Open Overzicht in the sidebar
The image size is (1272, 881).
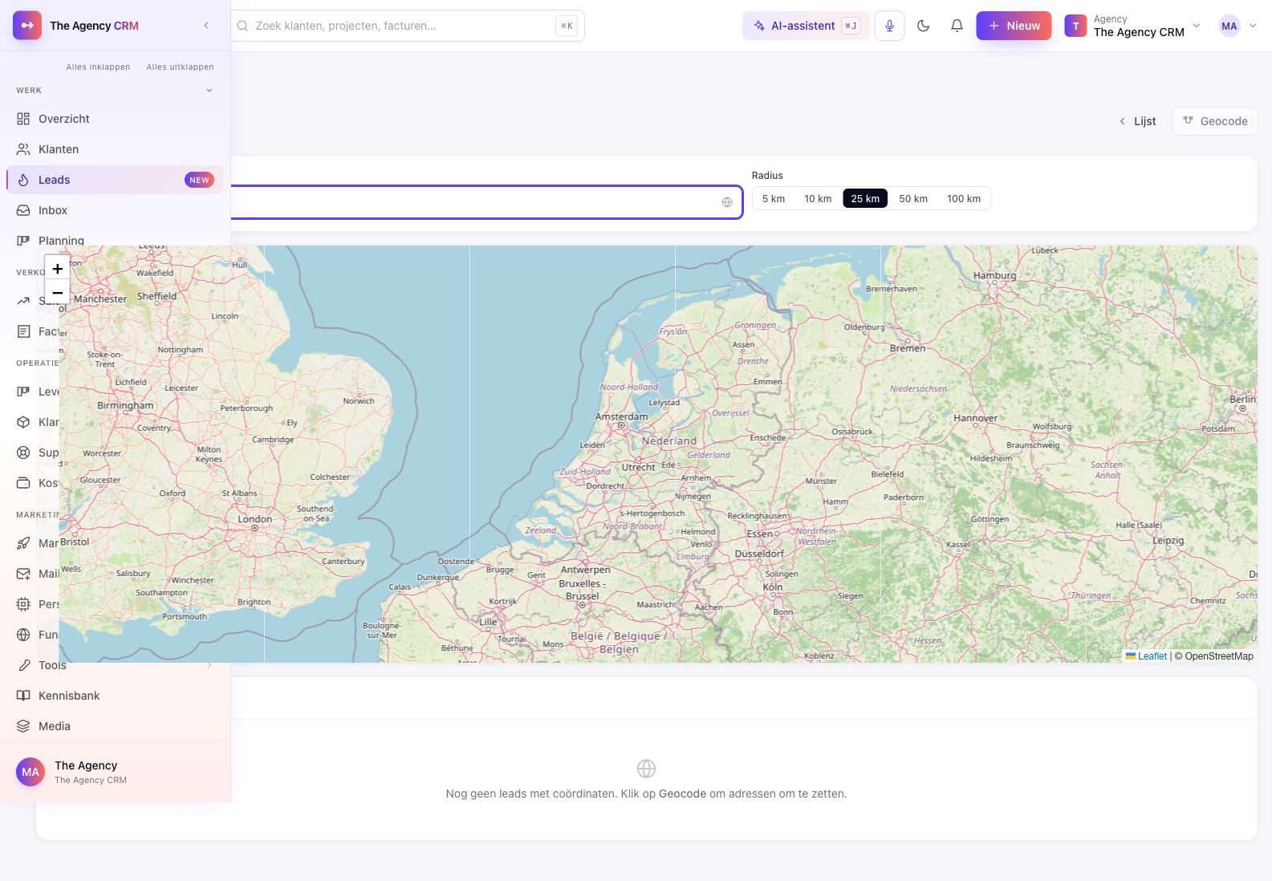(x=115, y=119)
